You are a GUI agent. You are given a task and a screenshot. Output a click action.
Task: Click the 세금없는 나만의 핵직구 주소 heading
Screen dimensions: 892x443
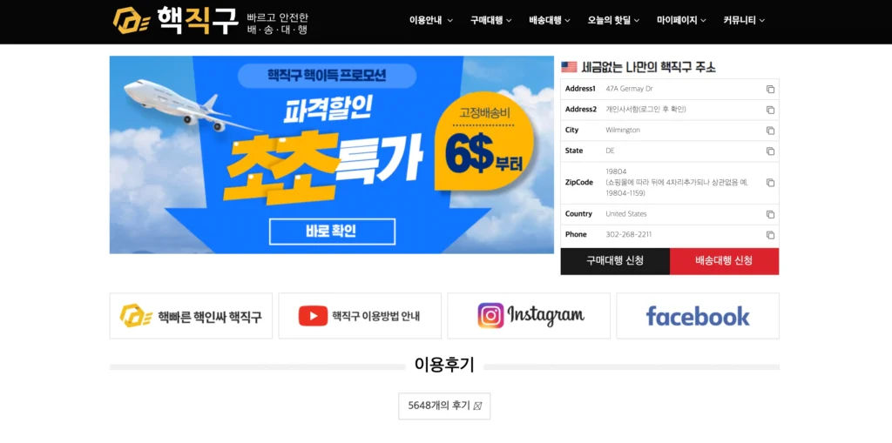[648, 67]
